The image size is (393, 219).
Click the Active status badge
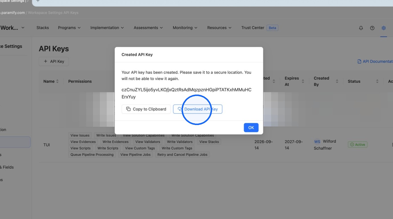click(358, 145)
